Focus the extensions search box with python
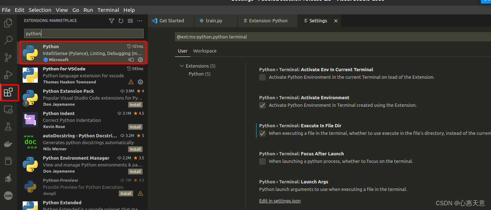 pyautogui.click(x=84, y=33)
